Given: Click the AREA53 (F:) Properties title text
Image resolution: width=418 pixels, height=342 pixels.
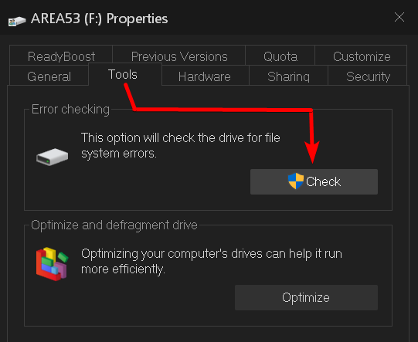Looking at the screenshot, I should pyautogui.click(x=99, y=19).
